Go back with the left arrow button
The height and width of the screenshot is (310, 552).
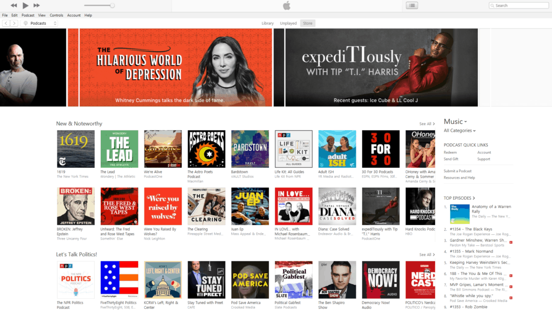(x=6, y=23)
